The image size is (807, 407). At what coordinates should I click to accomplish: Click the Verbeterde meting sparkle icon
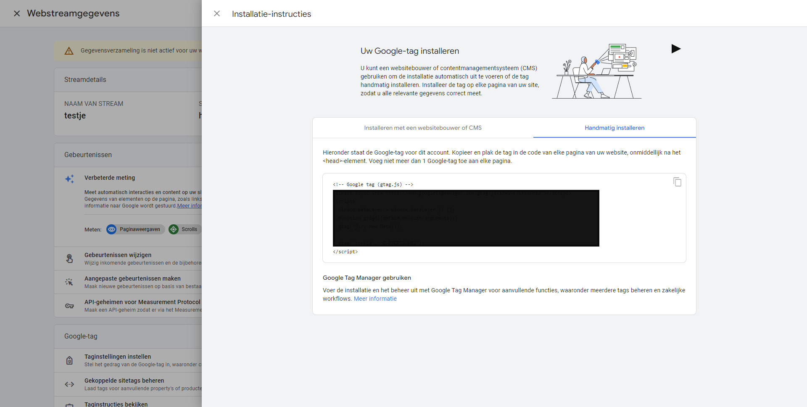click(x=69, y=179)
